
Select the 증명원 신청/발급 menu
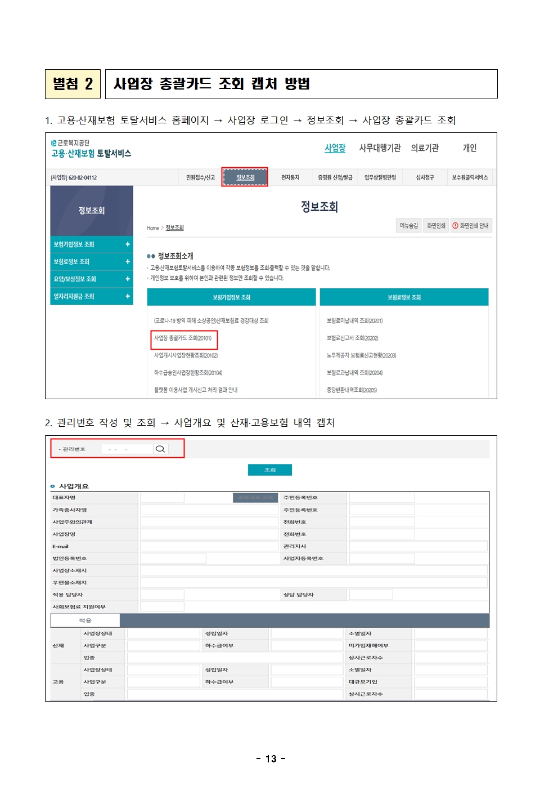tap(335, 177)
